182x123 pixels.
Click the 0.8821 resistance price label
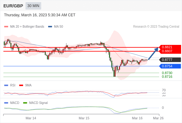point(167,47)
